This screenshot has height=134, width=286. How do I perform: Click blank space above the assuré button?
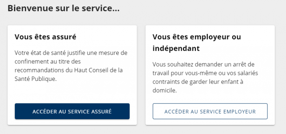coord(72,93)
